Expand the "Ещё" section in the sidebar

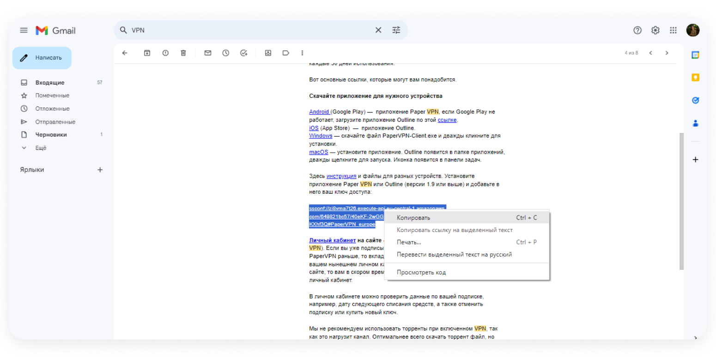pos(41,148)
